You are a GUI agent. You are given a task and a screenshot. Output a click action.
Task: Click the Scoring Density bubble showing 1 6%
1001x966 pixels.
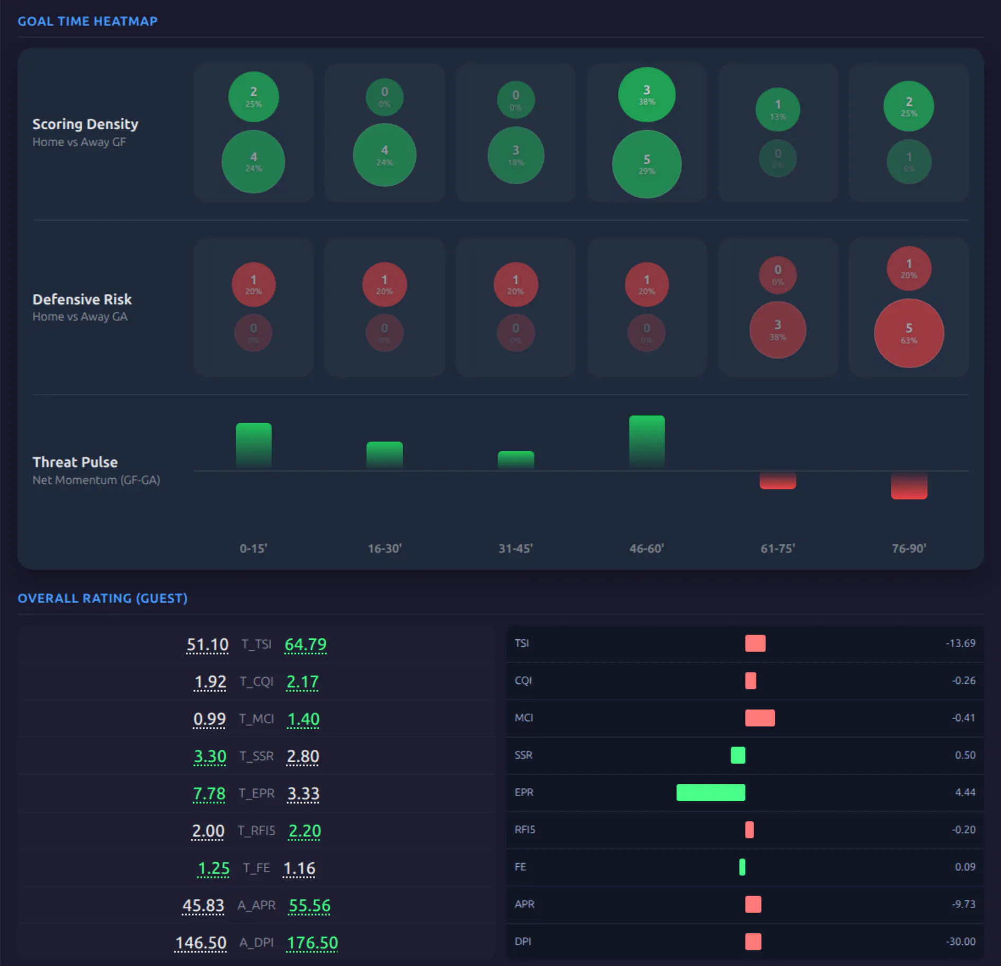tap(909, 162)
